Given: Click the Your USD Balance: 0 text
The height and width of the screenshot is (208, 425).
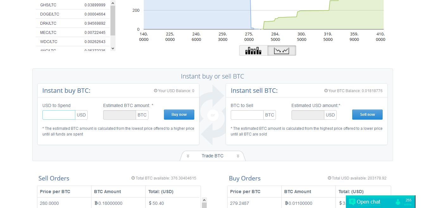Looking at the screenshot, I should 176,91.
